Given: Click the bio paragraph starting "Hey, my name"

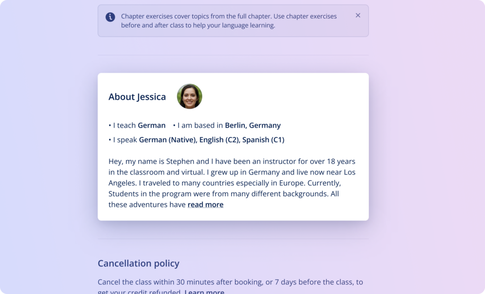Looking at the screenshot, I should tap(232, 183).
